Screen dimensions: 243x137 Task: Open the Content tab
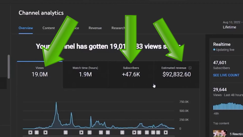pos(49,28)
